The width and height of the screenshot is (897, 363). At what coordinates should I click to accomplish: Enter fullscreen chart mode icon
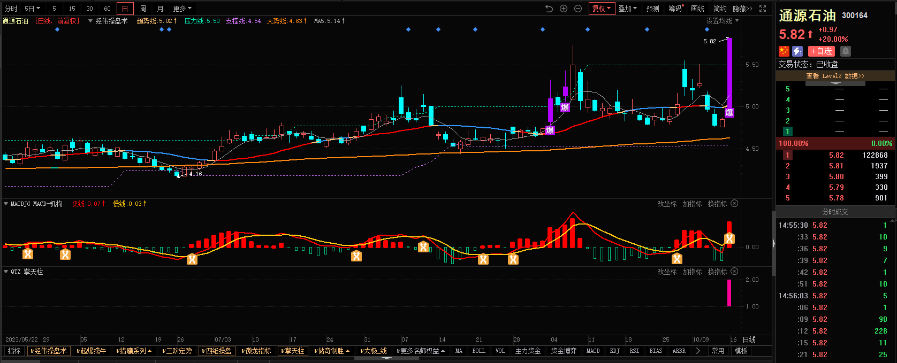click(x=763, y=9)
